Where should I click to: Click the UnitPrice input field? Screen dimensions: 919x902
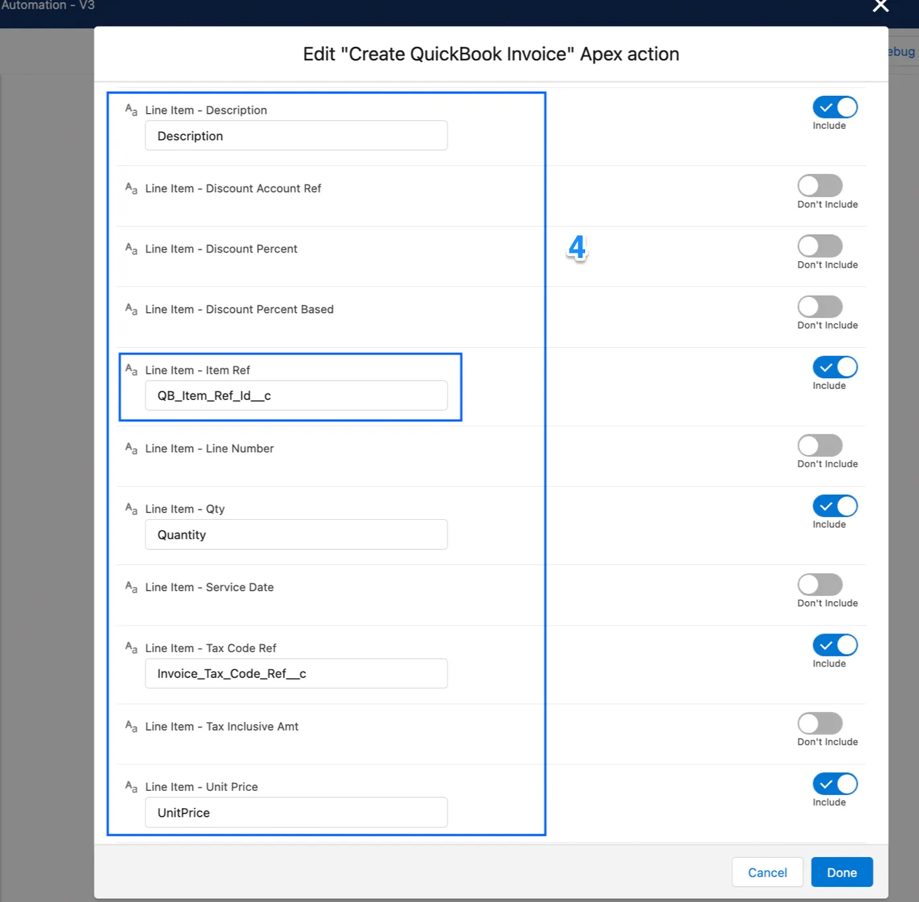tap(296, 812)
